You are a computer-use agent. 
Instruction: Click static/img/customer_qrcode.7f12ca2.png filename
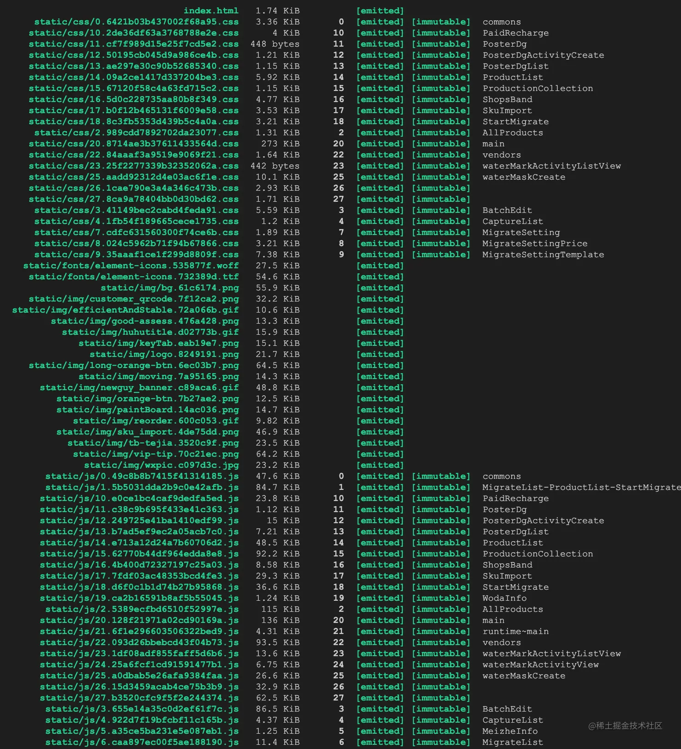(134, 299)
